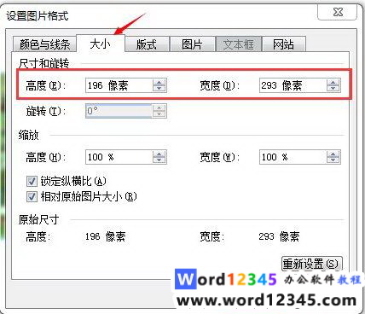
Task: Open the 版式 tab
Action: 147,44
